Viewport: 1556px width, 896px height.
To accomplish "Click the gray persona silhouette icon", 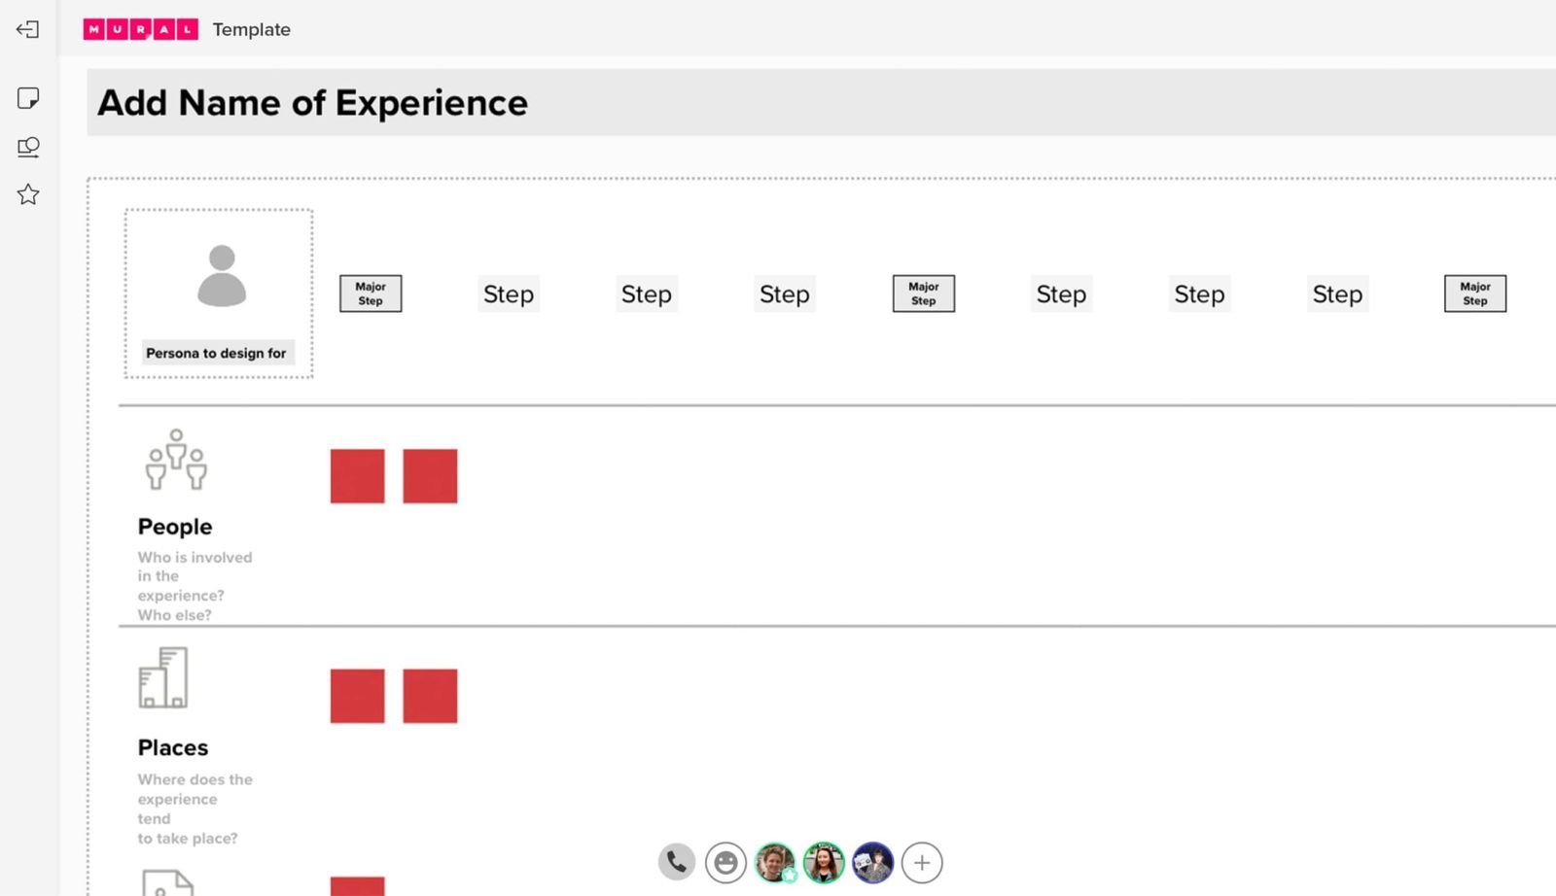I will (222, 276).
